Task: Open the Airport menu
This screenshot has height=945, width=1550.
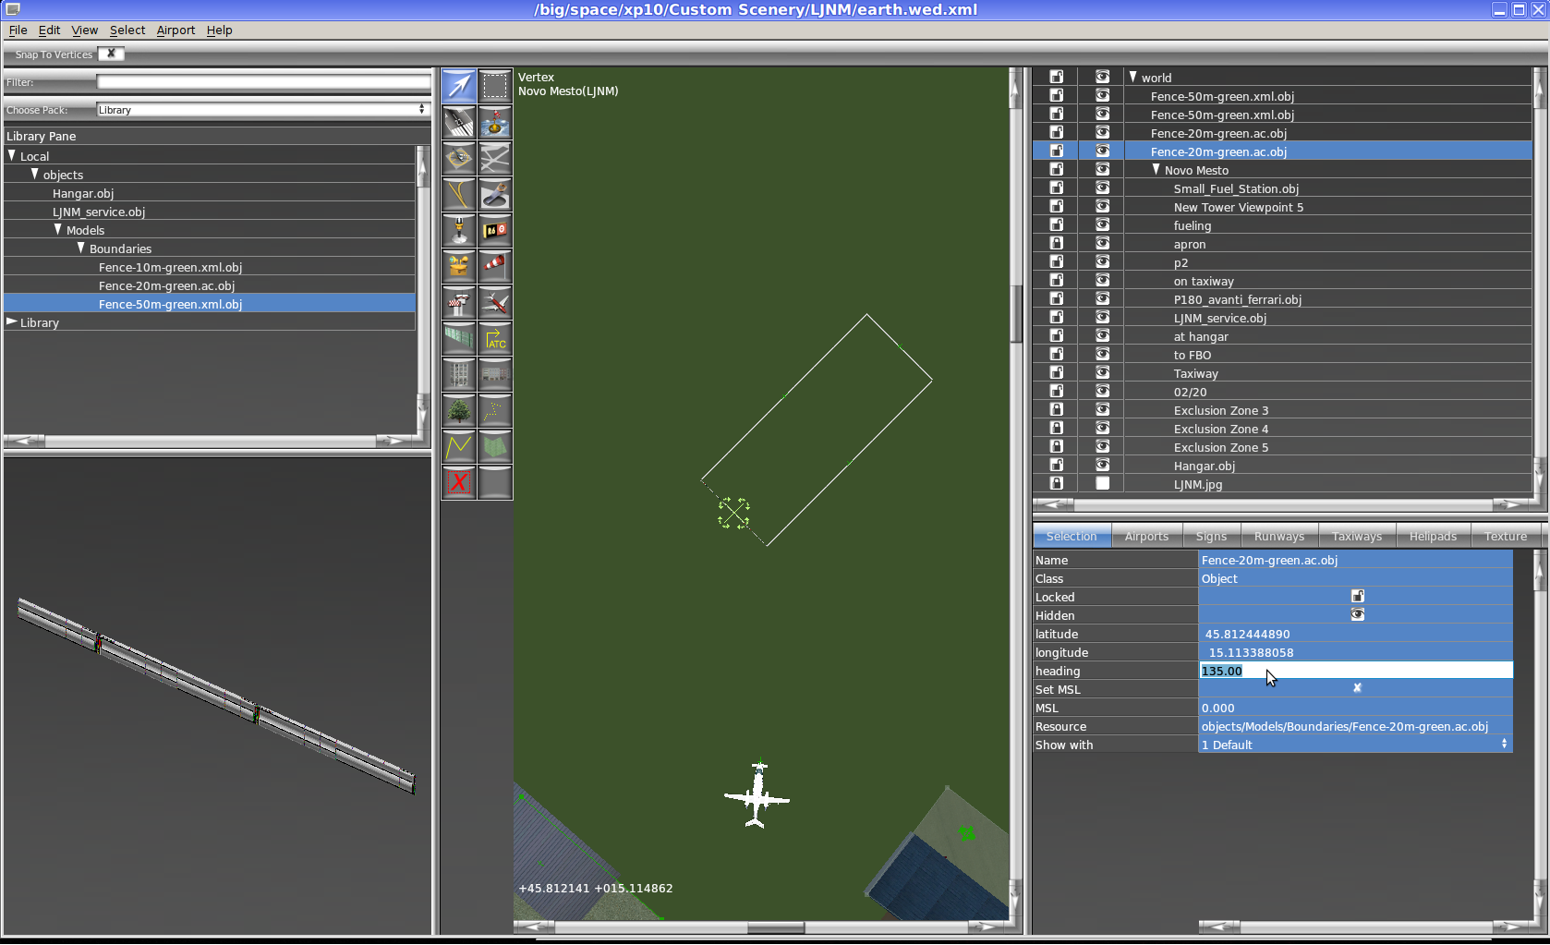Action: coord(176,30)
